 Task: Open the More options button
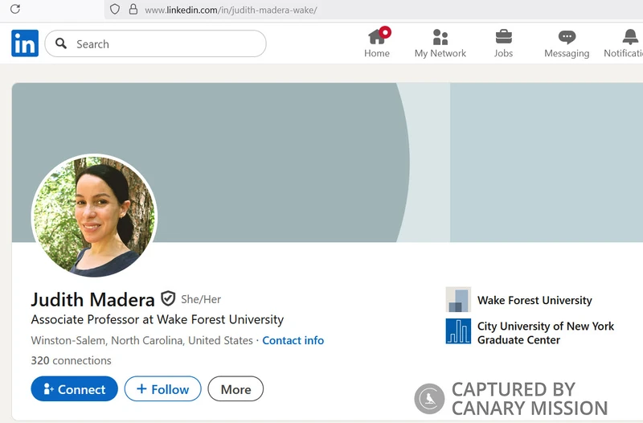[x=235, y=388]
